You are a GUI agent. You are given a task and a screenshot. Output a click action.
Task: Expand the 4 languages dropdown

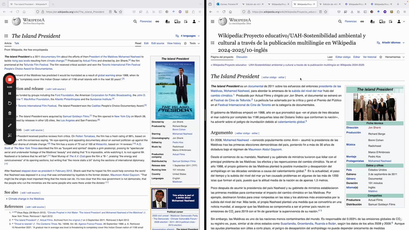point(187,36)
